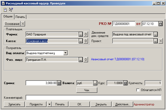The image size is (166, 110).
Task: Click the Чек button
Action: (x=86, y=90)
